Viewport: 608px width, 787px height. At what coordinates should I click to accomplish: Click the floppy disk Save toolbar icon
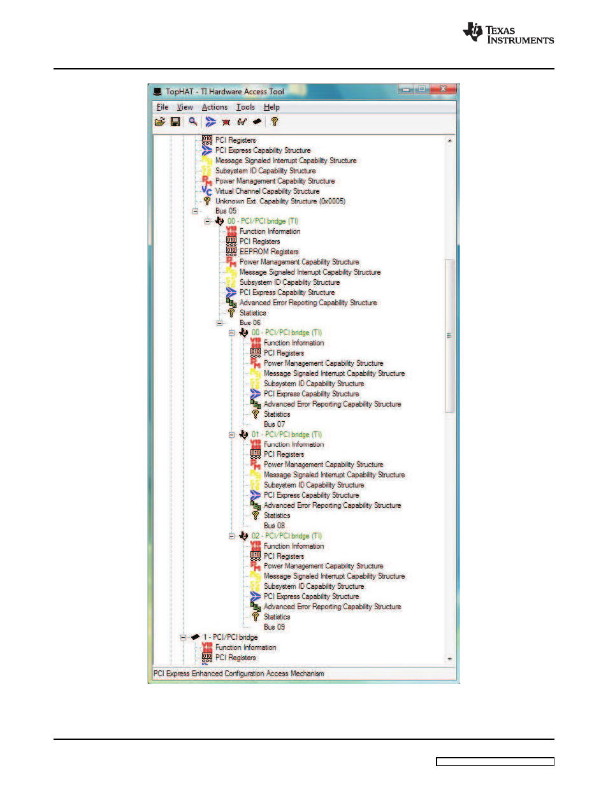[x=175, y=122]
